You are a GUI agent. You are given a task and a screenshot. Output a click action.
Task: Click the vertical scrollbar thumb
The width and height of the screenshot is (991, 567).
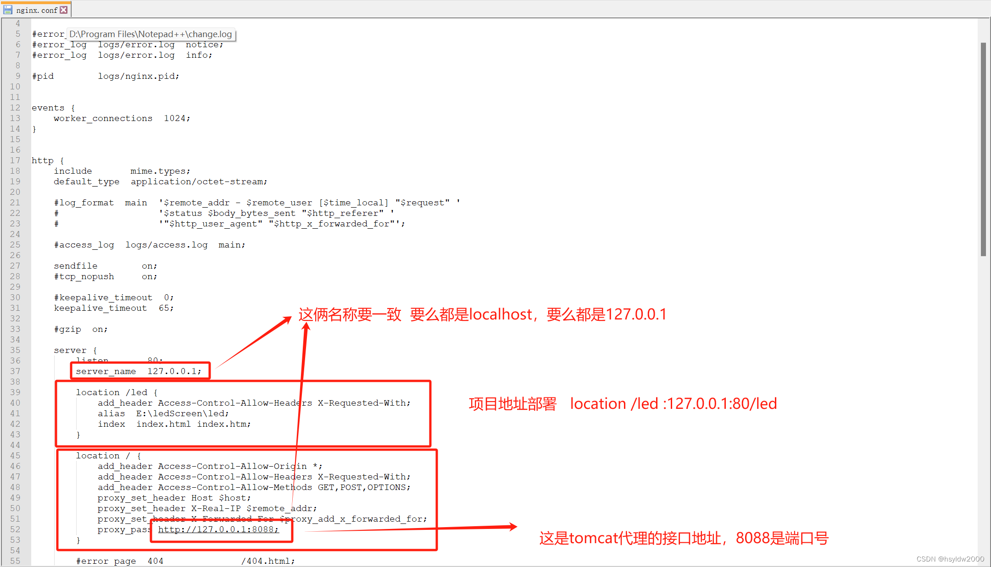[x=983, y=149]
